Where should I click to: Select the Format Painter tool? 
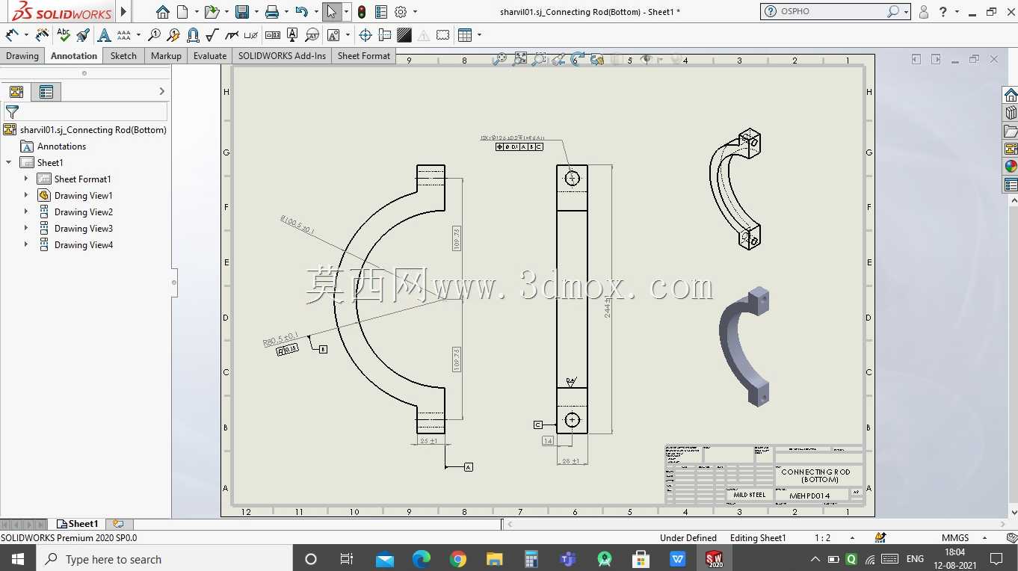point(83,35)
